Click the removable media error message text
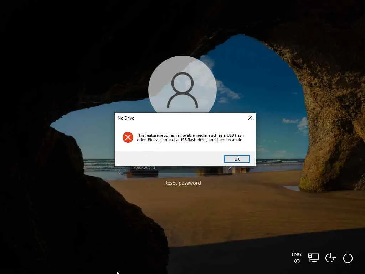The height and width of the screenshot is (274, 365). 190,137
